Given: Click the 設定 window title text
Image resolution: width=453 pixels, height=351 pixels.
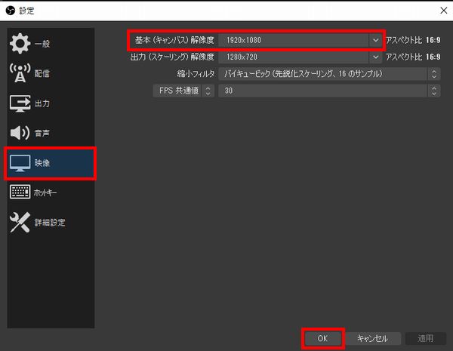Looking at the screenshot, I should point(26,11).
